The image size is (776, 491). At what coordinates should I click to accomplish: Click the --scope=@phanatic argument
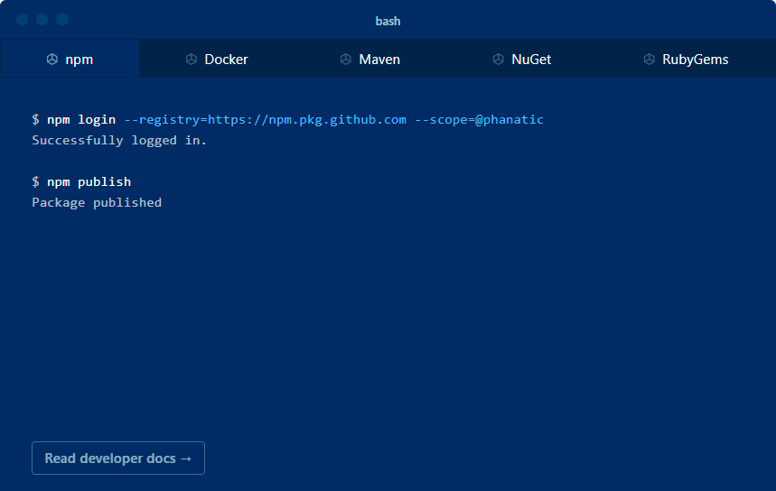click(x=479, y=120)
